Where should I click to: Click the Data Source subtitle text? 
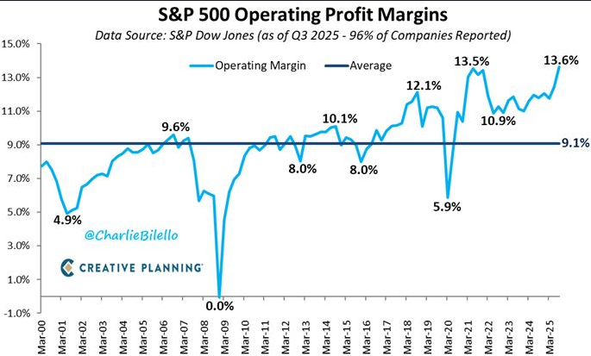pyautogui.click(x=303, y=35)
